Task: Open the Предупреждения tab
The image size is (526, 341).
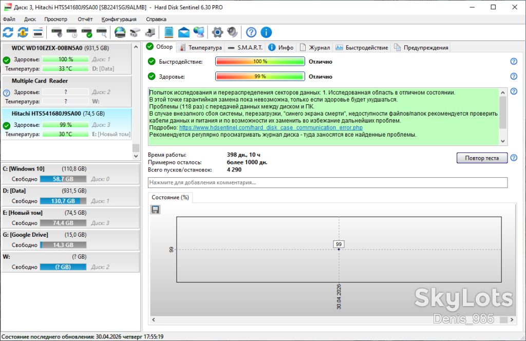Action: pos(421,48)
